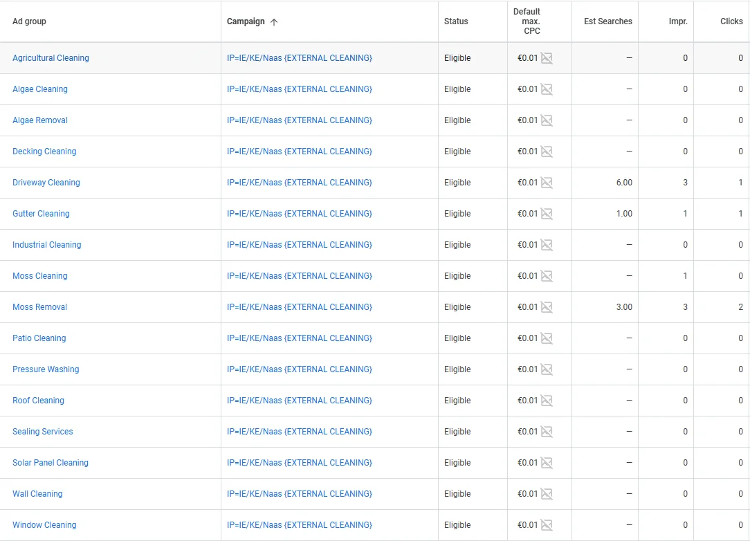This screenshot has width=750, height=541.
Task: Open the campaign link in Patio Cleaning row
Action: point(300,338)
